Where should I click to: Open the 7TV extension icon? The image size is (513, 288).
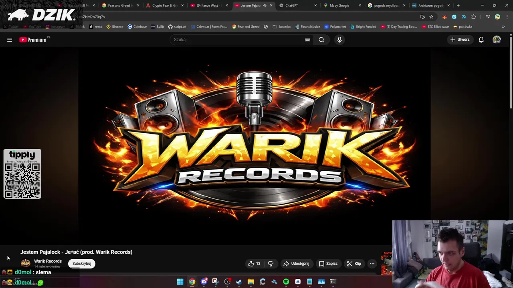tap(464, 17)
